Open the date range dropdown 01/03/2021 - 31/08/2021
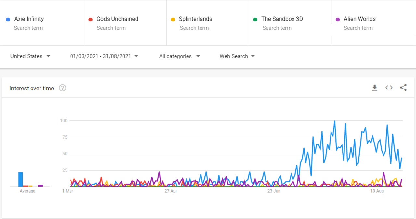 tap(104, 56)
